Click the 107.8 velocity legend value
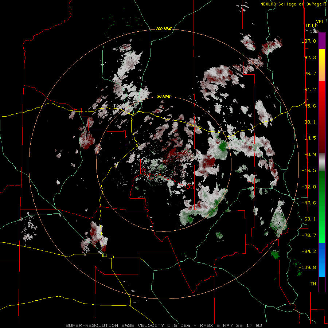Screen dimensions: 328x328 coord(309,41)
